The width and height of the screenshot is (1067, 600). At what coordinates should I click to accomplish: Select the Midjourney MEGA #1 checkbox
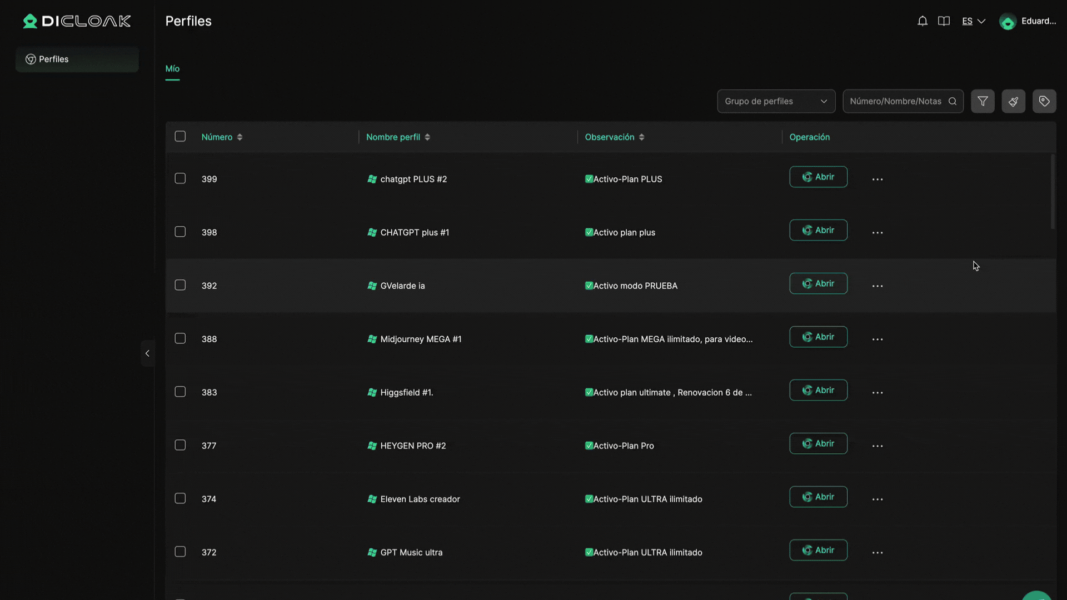click(180, 338)
